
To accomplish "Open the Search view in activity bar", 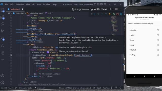I will point(3,24).
